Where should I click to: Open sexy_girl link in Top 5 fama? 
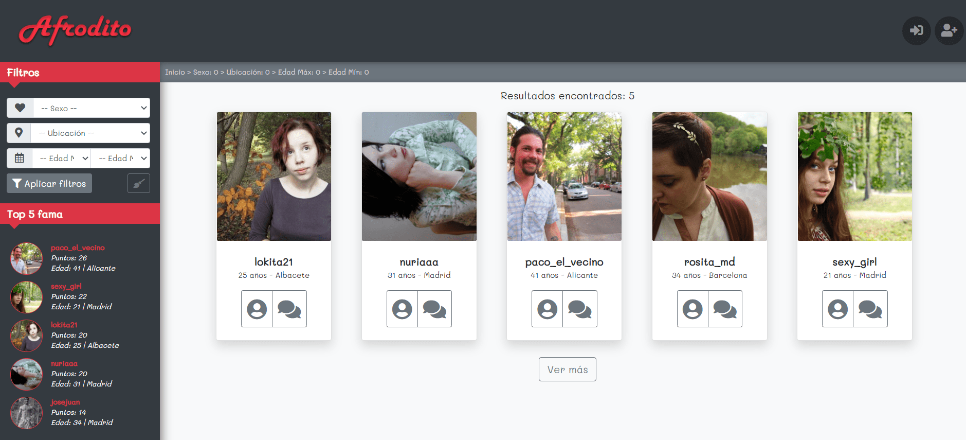(66, 286)
